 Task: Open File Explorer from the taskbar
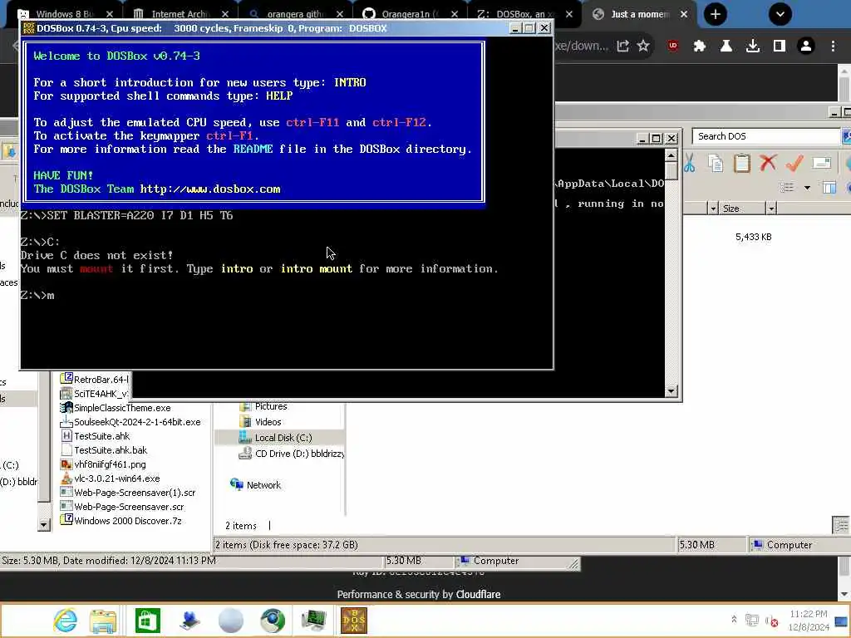[103, 621]
